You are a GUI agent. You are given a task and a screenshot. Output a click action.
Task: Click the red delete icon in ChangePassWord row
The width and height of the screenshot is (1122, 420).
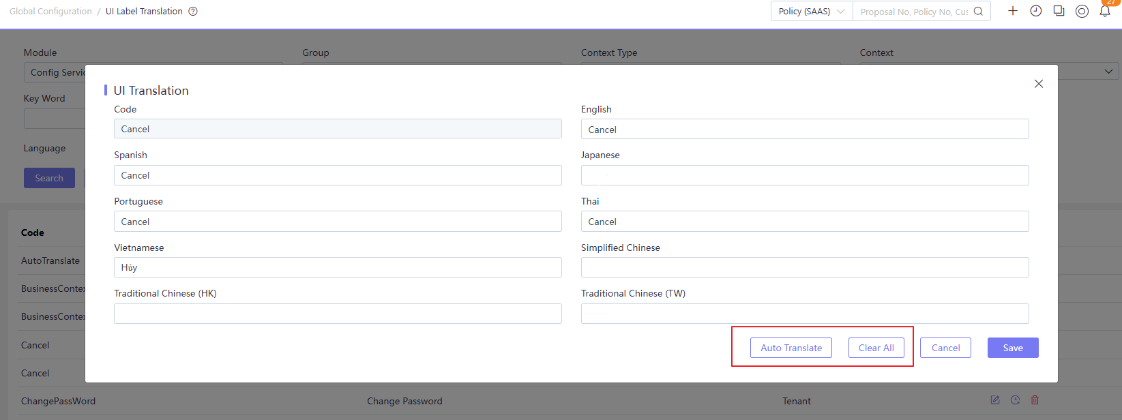(1035, 400)
